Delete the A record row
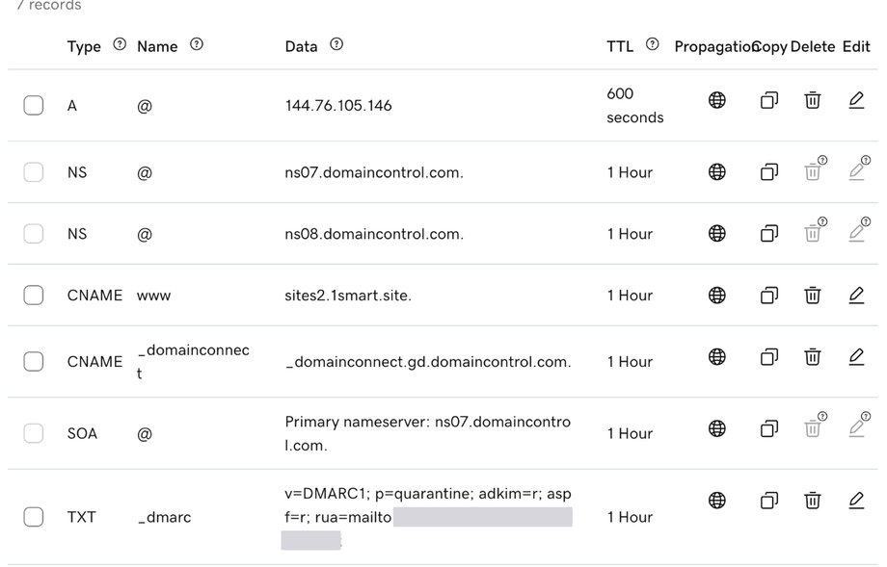Image resolution: width=887 pixels, height=567 pixels. (x=813, y=100)
